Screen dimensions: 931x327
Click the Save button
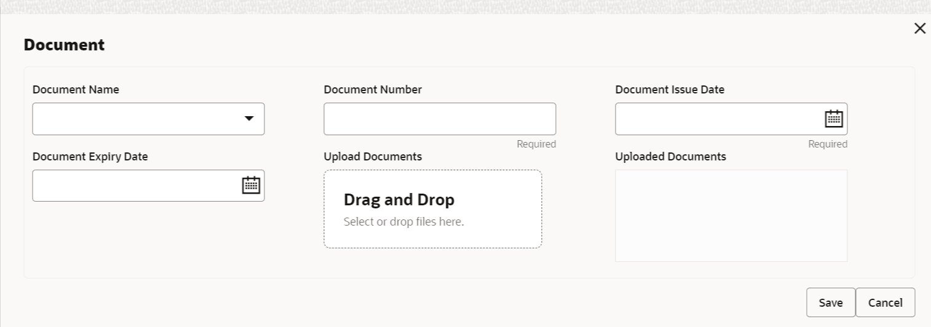(x=830, y=302)
